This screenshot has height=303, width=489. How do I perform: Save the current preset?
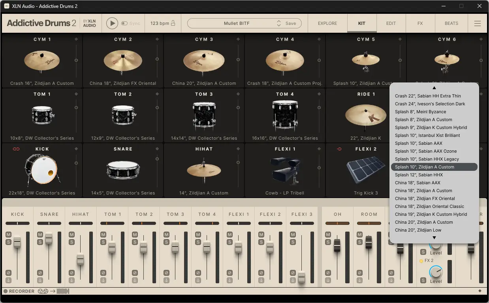(291, 23)
